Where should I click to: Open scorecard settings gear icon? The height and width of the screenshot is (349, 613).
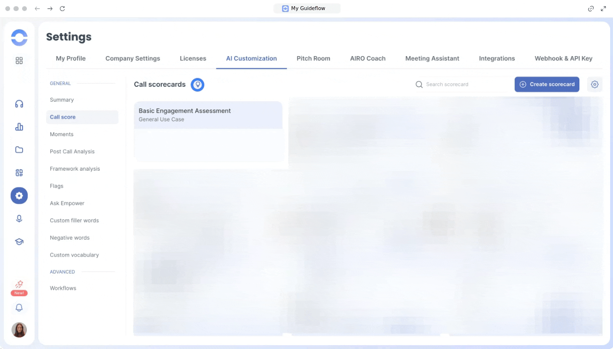tap(594, 84)
